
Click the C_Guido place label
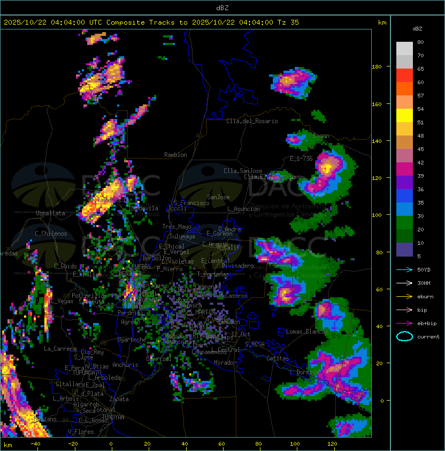[65, 266]
